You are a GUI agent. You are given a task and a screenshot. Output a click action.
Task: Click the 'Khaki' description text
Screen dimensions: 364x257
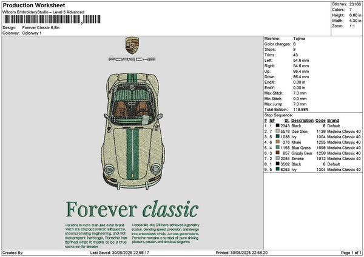(x=296, y=142)
